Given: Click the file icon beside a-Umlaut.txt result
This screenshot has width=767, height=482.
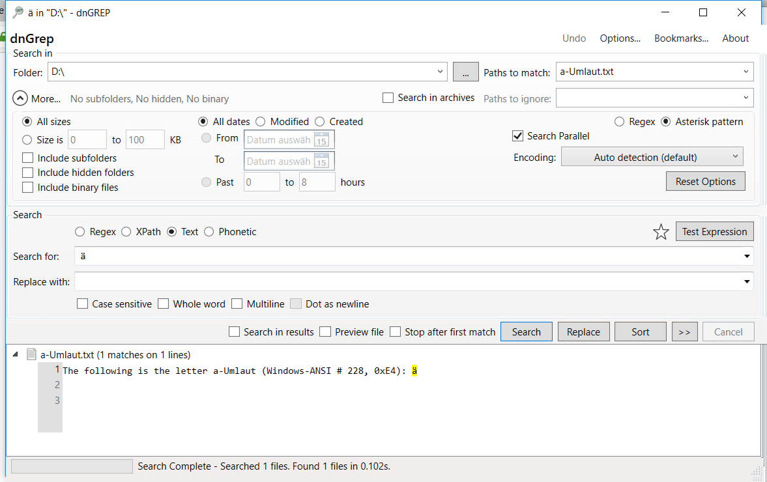Looking at the screenshot, I should (32, 354).
